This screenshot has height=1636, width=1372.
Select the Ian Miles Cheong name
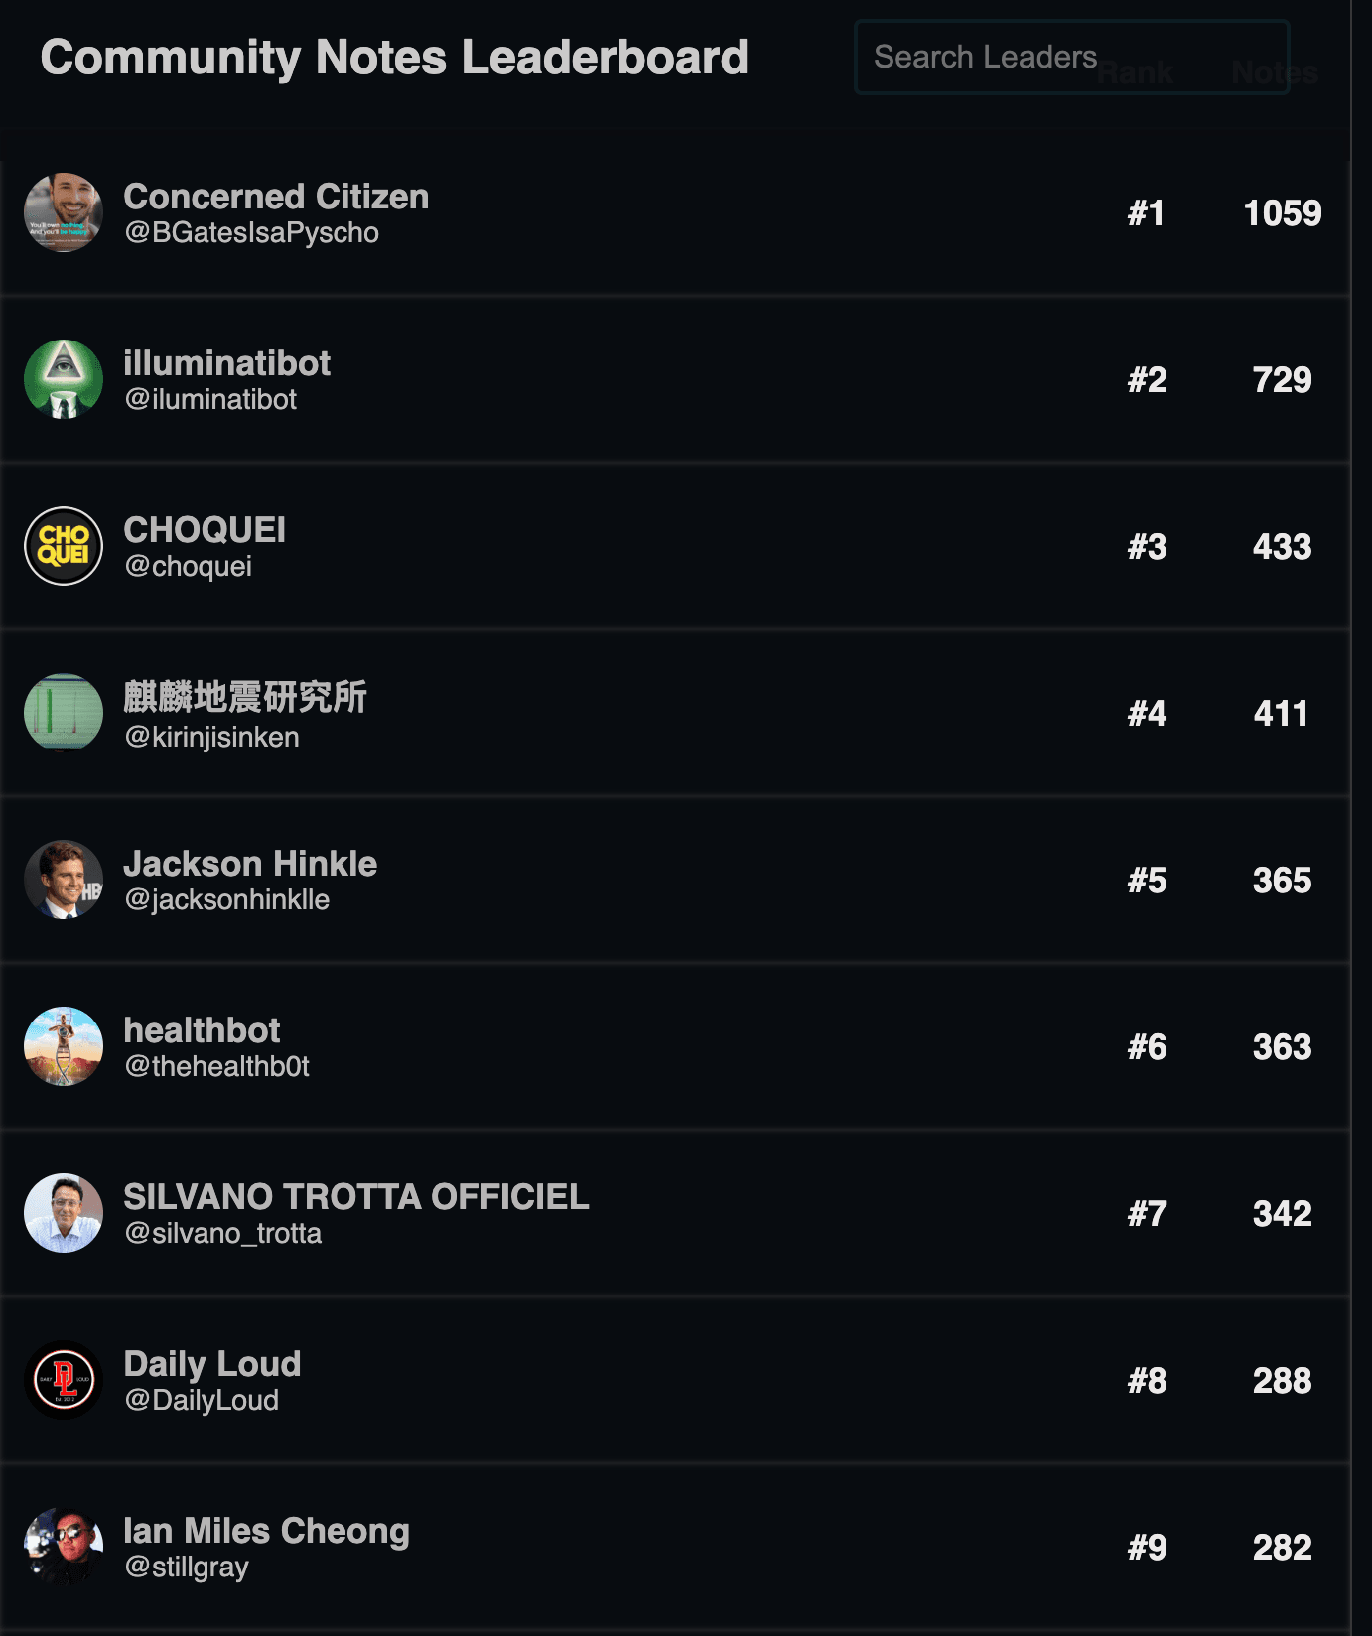pos(266,1531)
